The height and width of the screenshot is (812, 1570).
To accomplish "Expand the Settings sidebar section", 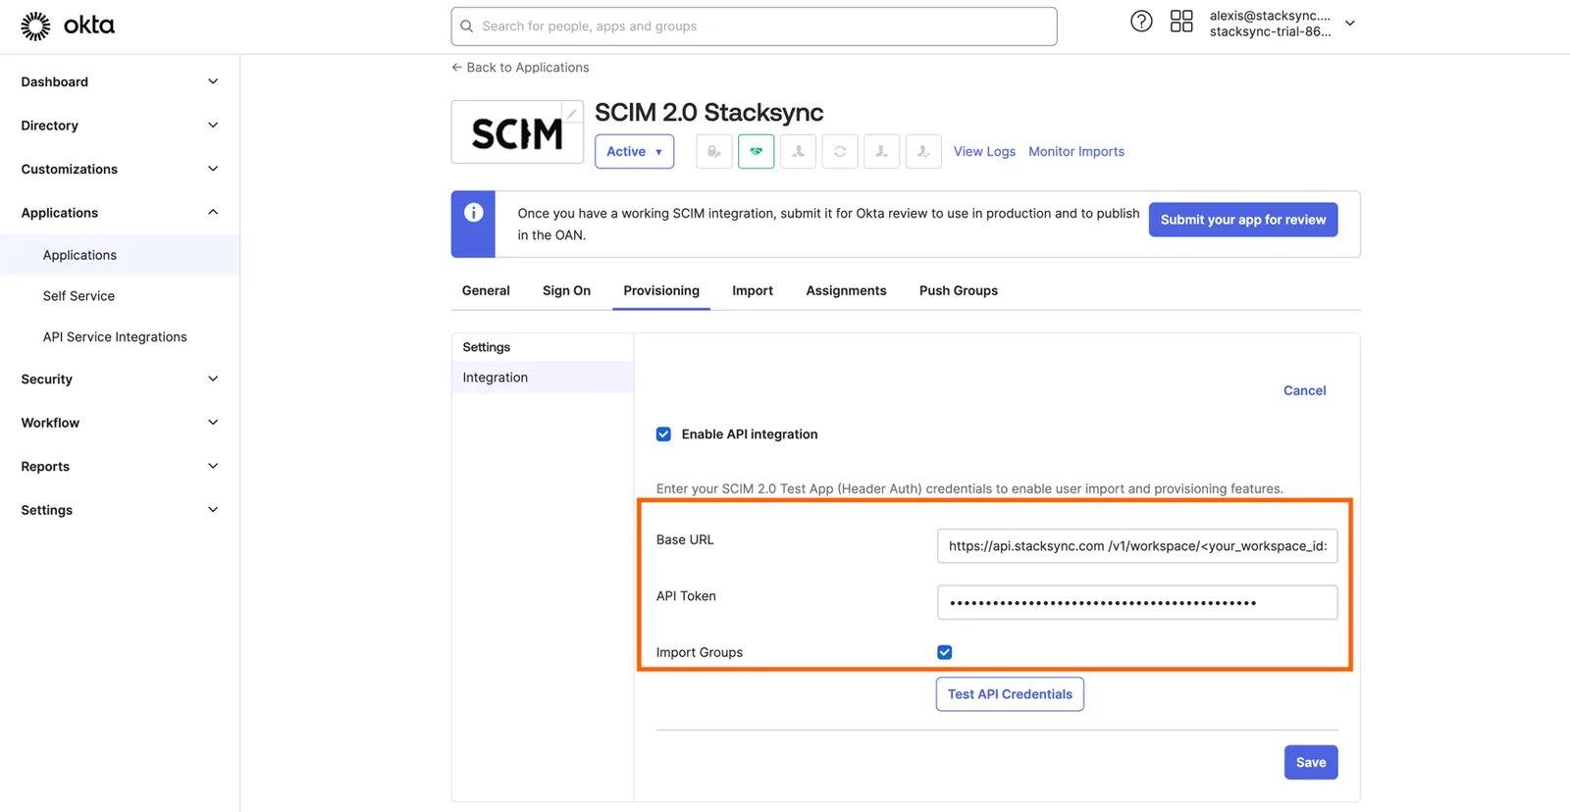I will (120, 510).
